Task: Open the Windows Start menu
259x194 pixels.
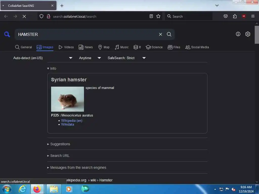Action: [7, 189]
